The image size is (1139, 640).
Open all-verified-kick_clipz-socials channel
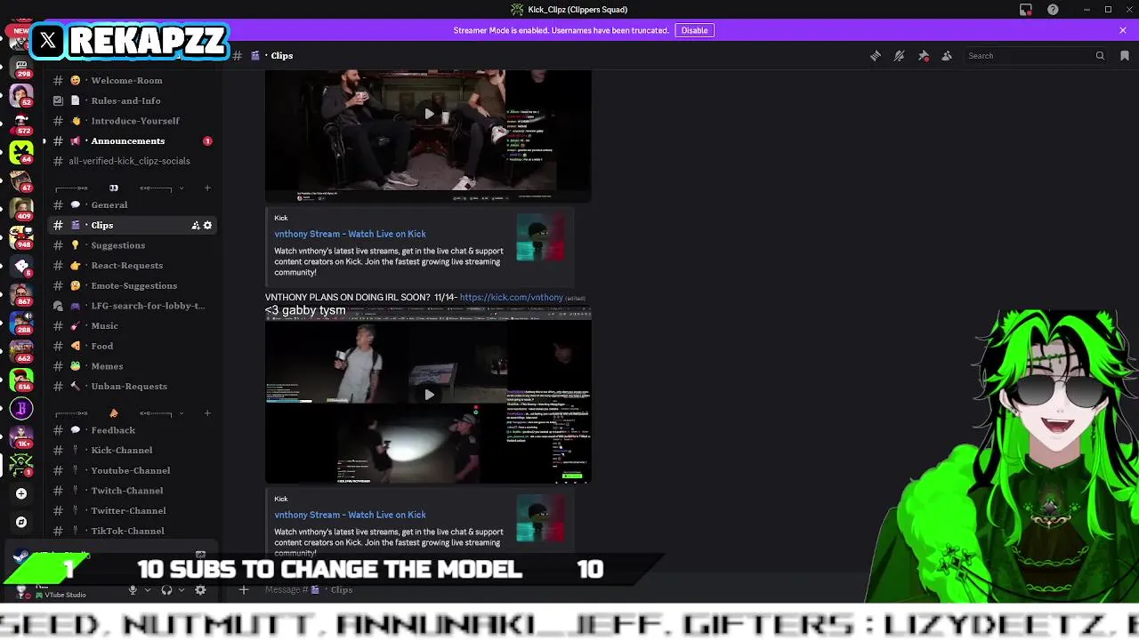click(x=132, y=161)
